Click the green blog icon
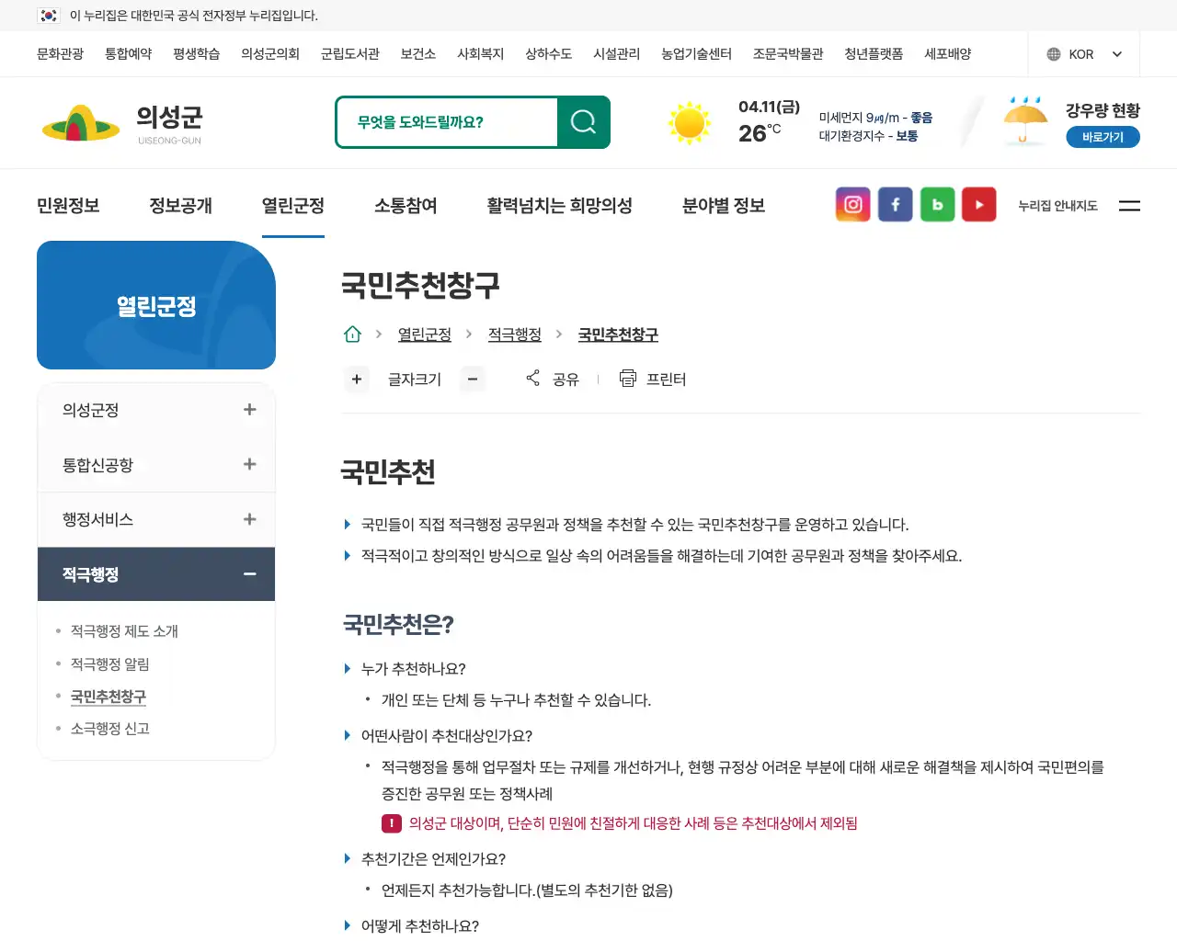Image resolution: width=1177 pixels, height=941 pixels. [x=937, y=204]
